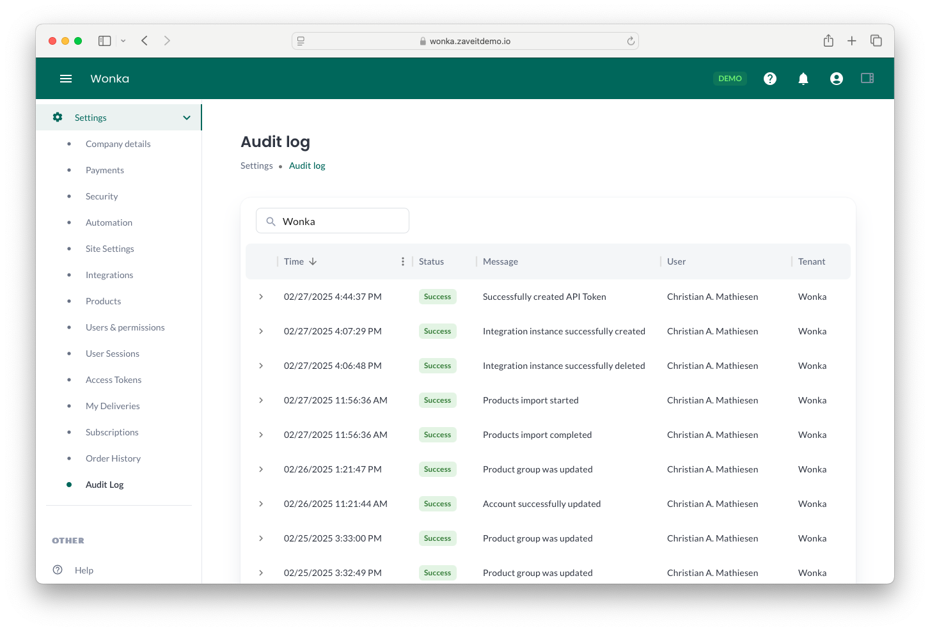Click the Safari address bar URL
Image resolution: width=930 pixels, height=631 pixels.
[470, 41]
